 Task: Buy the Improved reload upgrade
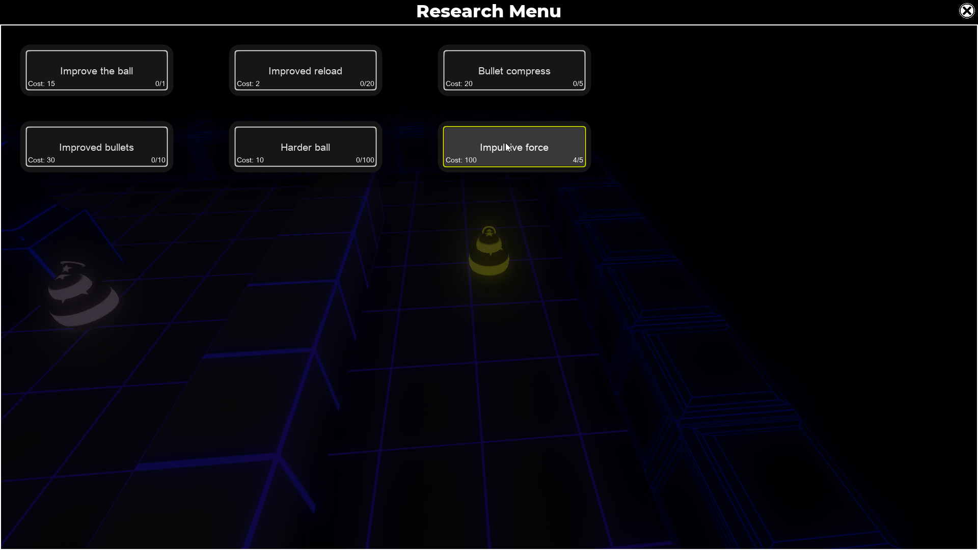point(306,70)
